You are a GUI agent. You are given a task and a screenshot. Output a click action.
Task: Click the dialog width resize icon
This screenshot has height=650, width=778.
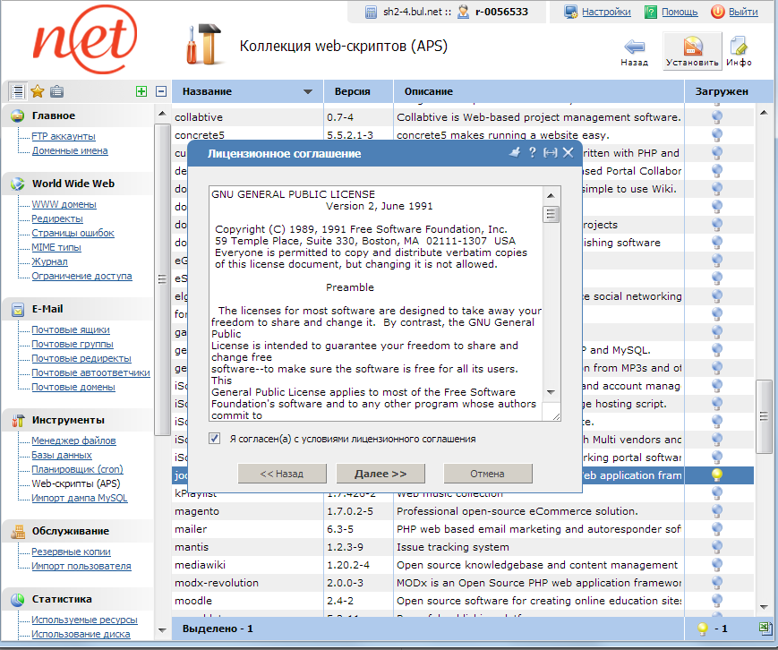550,153
